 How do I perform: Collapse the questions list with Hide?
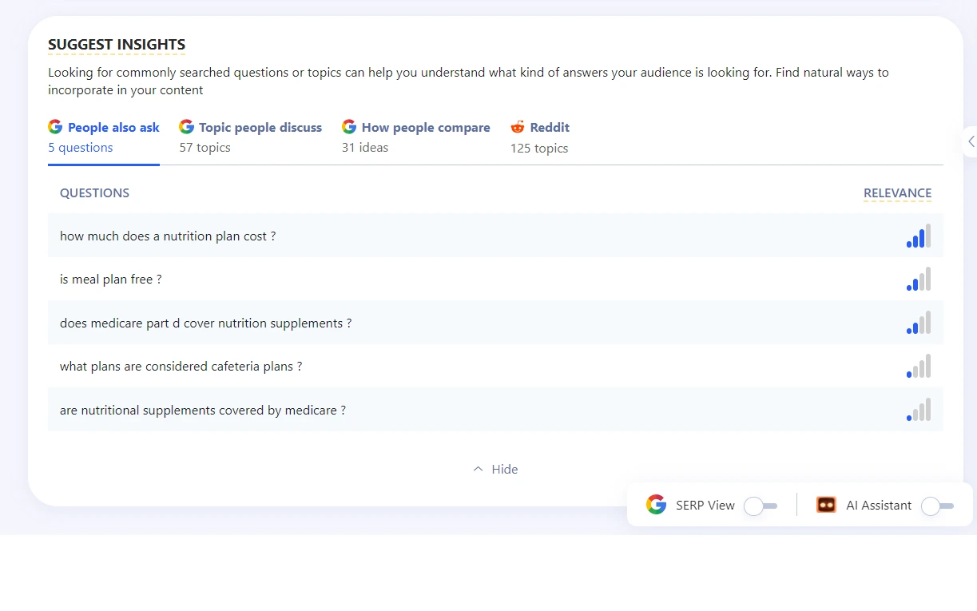(495, 470)
